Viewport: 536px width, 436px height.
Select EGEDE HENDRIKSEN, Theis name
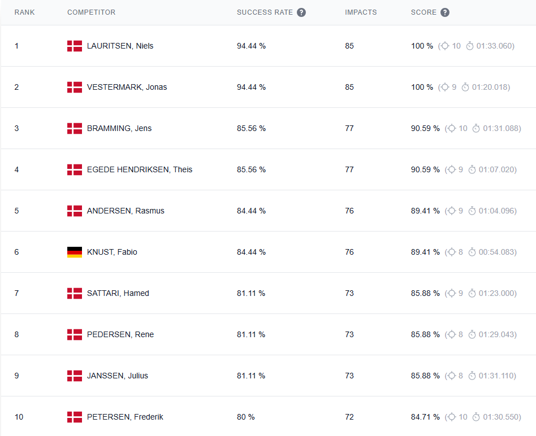click(x=140, y=170)
